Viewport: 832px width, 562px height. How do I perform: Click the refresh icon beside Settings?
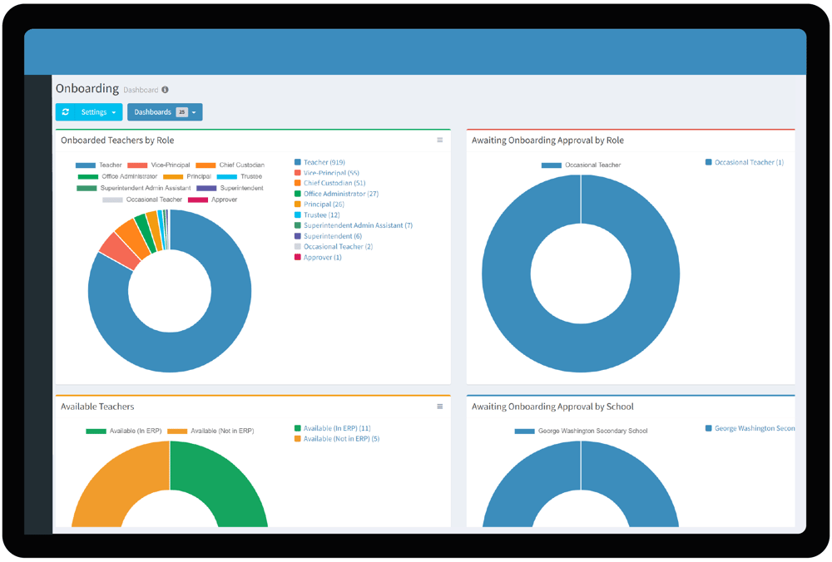click(x=65, y=112)
